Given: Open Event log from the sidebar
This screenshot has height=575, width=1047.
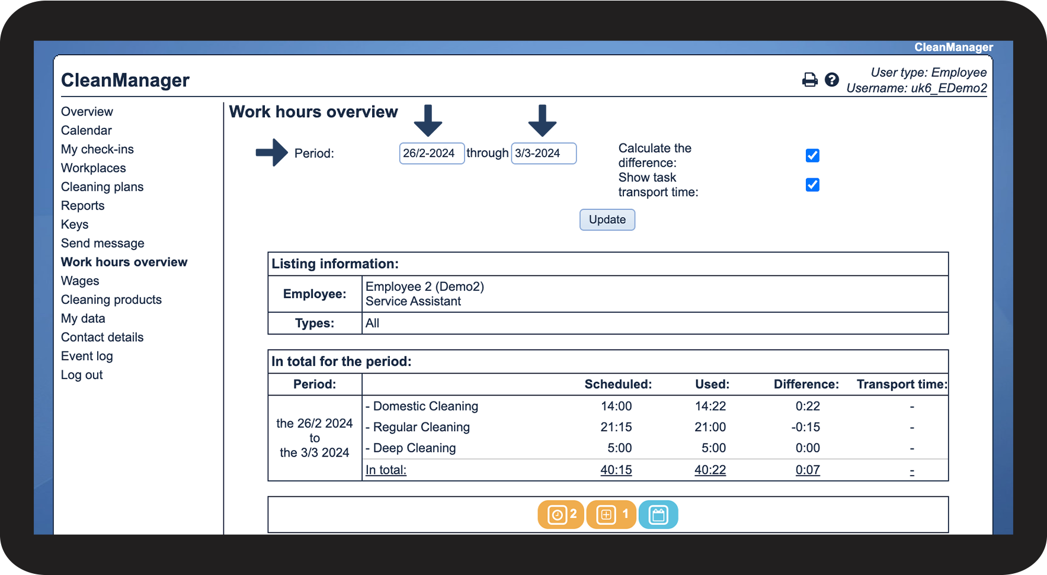Looking at the screenshot, I should [x=87, y=356].
